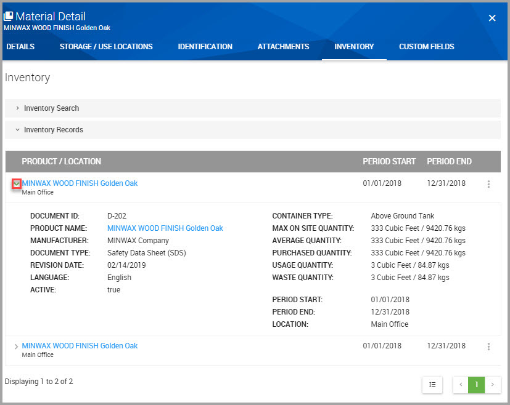Image resolution: width=510 pixels, height=405 pixels.
Task: Open actions menu for expanded inventory record
Action: point(488,184)
